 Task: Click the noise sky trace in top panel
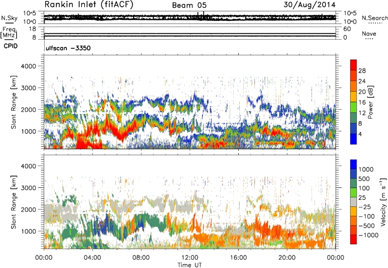click(190, 17)
